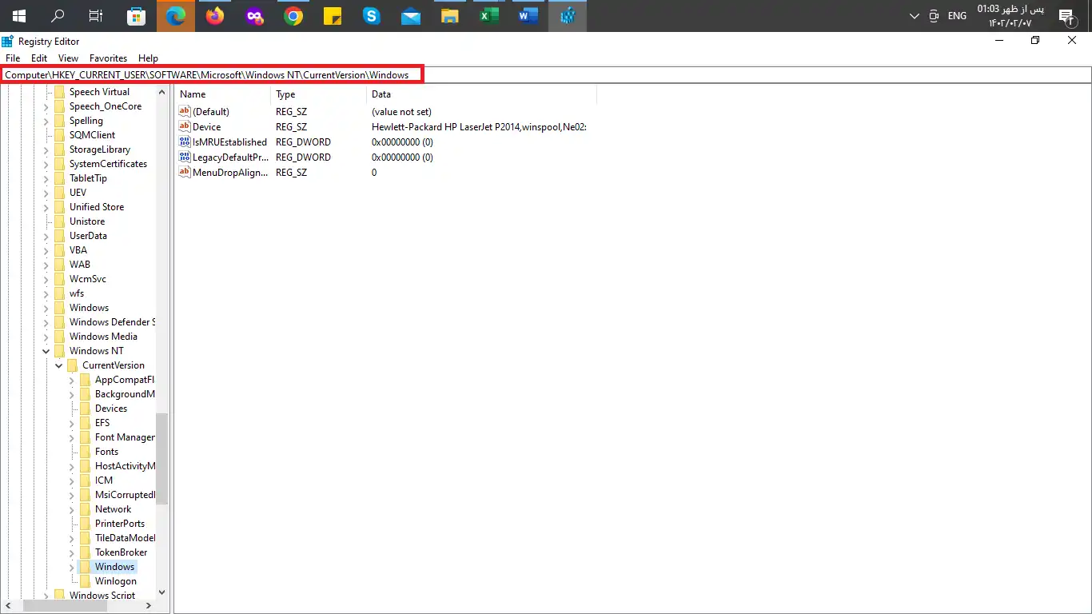Image resolution: width=1092 pixels, height=614 pixels.
Task: Click the Data column header
Action: coord(481,94)
